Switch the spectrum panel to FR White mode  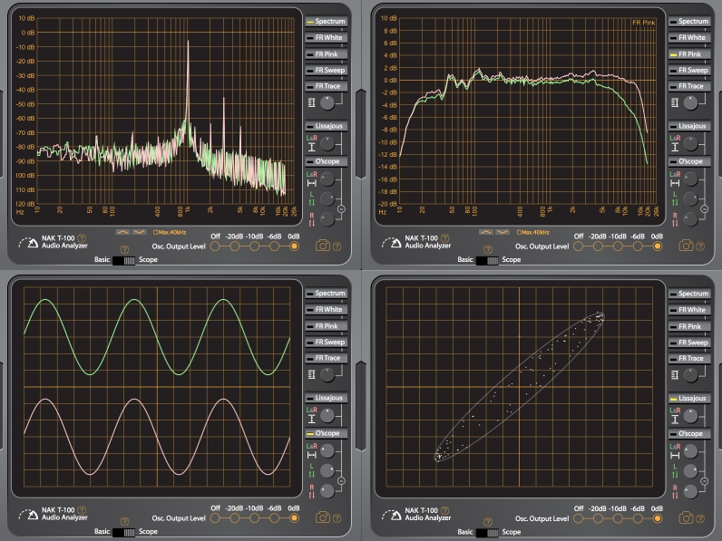pos(327,37)
